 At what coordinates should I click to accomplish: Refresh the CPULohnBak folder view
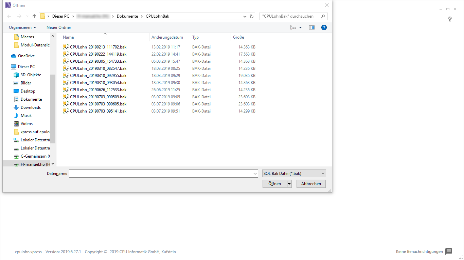252,16
